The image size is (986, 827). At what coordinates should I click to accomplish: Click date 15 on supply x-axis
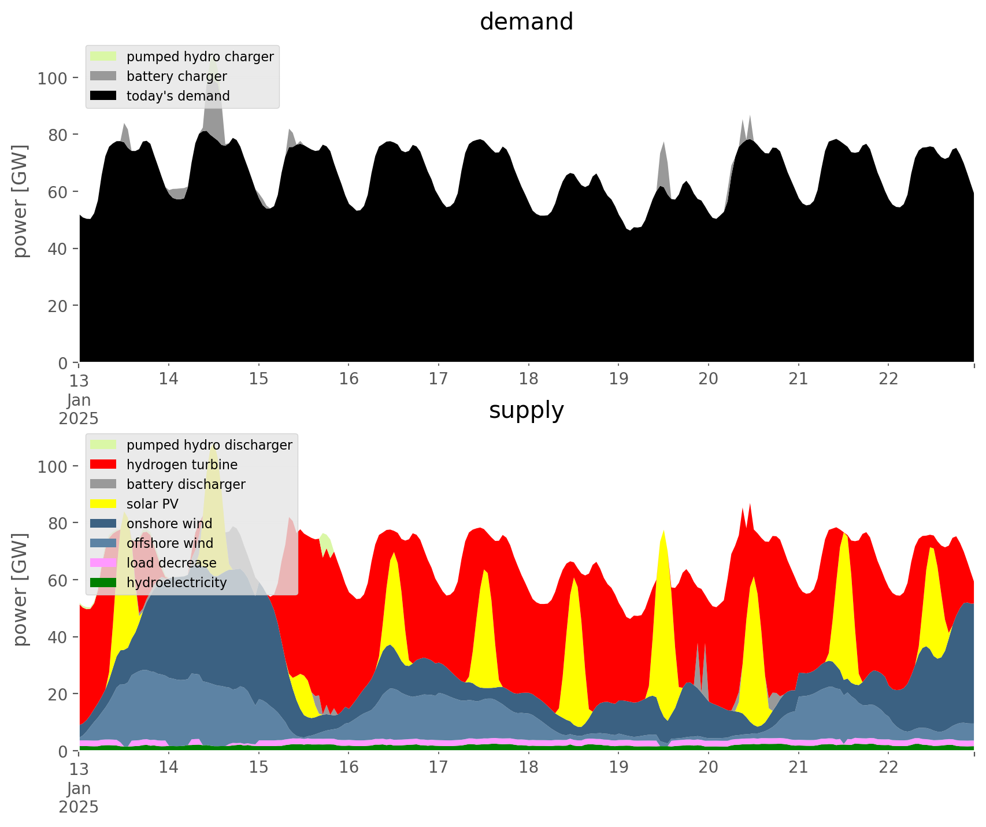click(x=258, y=768)
